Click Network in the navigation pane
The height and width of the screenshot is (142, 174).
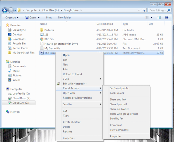coord(15,112)
